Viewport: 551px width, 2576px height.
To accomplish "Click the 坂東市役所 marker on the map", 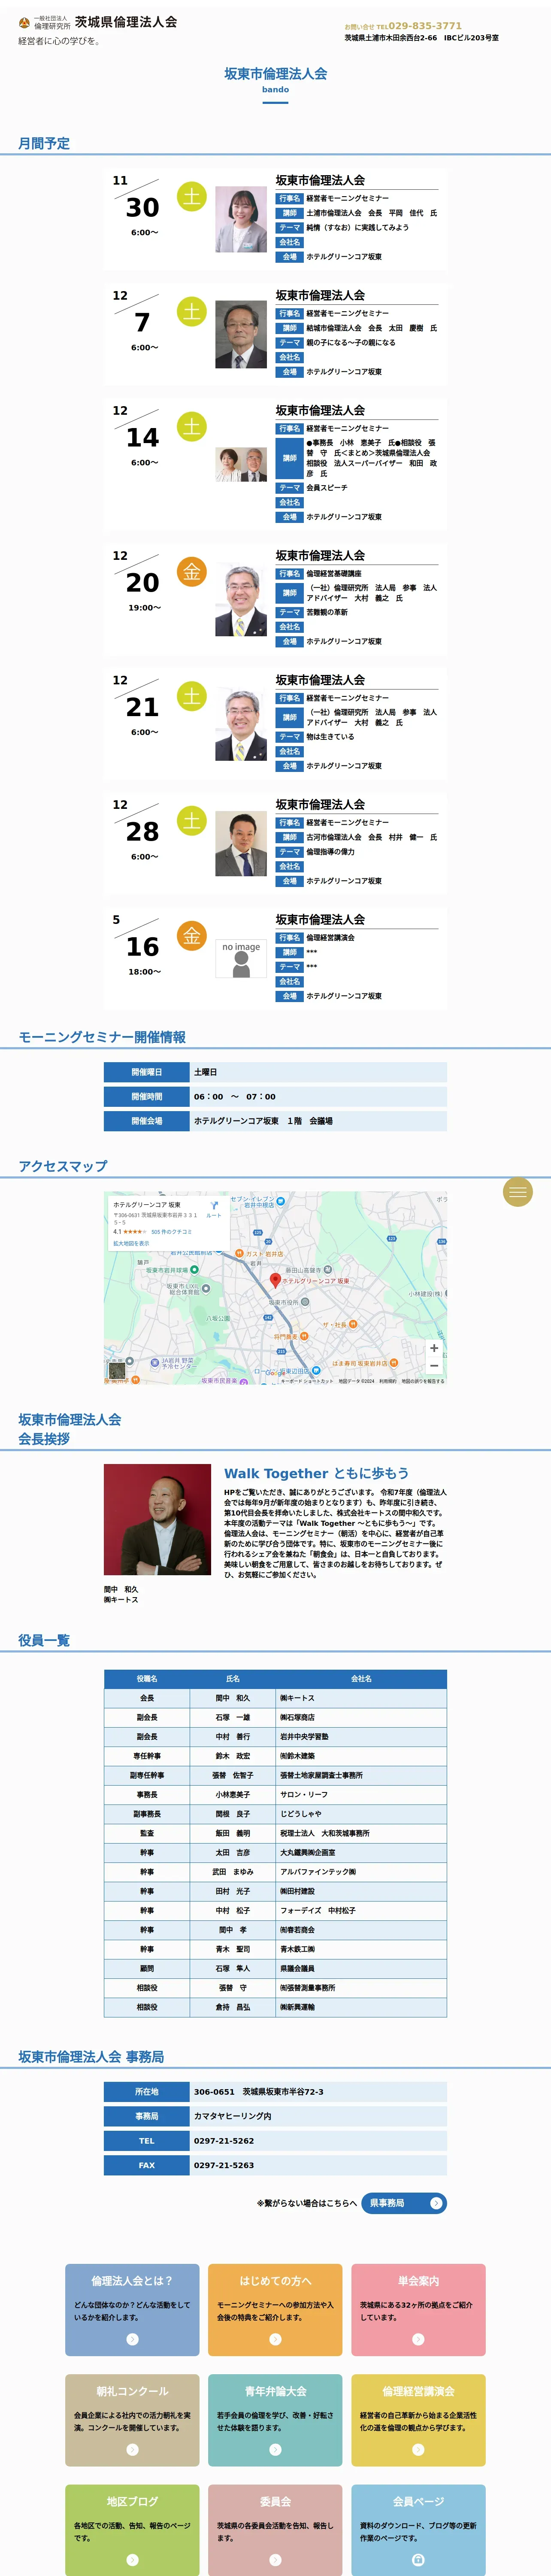I will click(305, 1302).
